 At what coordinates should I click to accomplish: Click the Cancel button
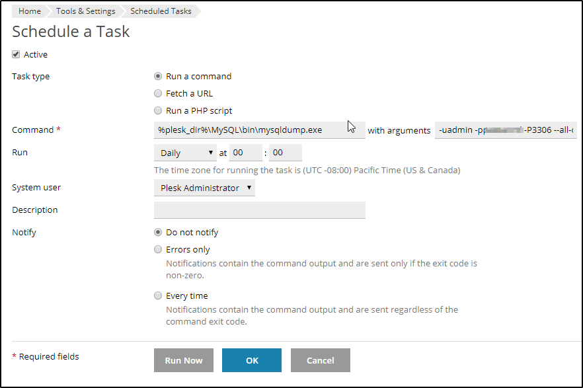tap(321, 360)
